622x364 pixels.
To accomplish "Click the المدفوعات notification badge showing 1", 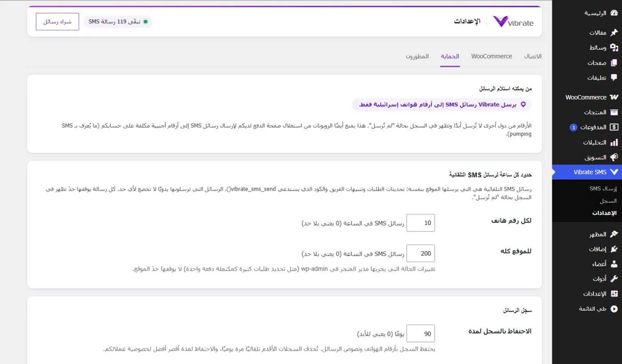I will [x=573, y=128].
